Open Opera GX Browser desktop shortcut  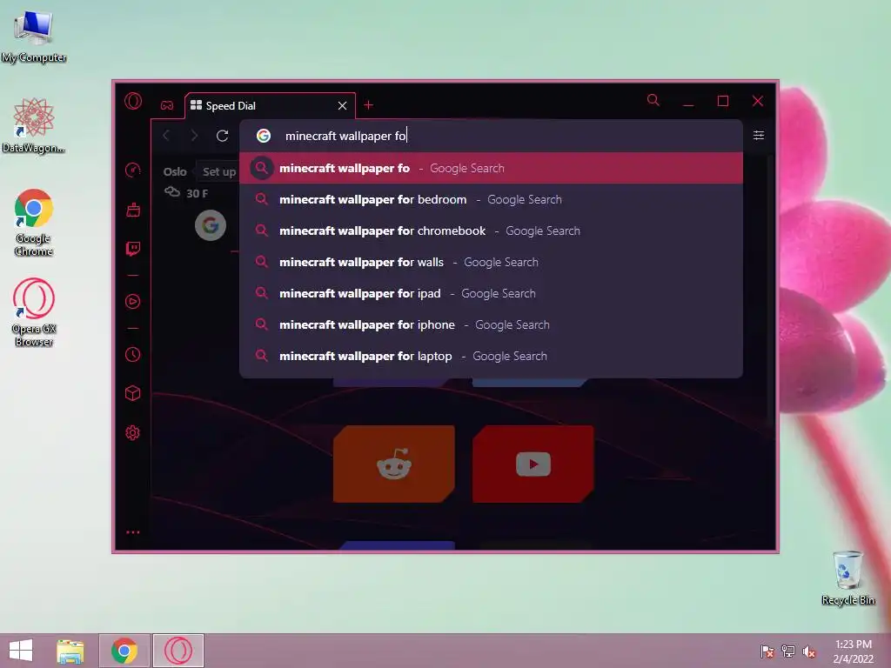point(34,312)
